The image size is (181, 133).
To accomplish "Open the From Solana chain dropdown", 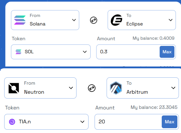I will 45,20.
